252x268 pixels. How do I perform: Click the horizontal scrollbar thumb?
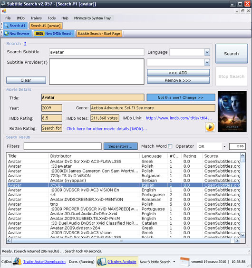pyautogui.click(x=121, y=240)
